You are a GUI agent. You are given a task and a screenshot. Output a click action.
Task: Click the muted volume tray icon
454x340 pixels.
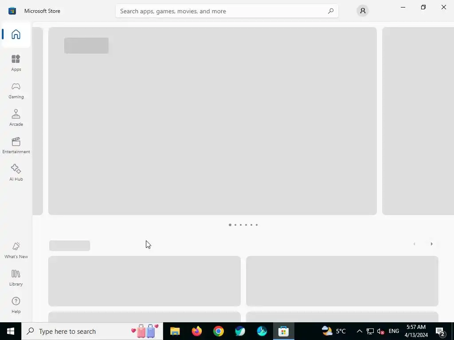pyautogui.click(x=380, y=331)
